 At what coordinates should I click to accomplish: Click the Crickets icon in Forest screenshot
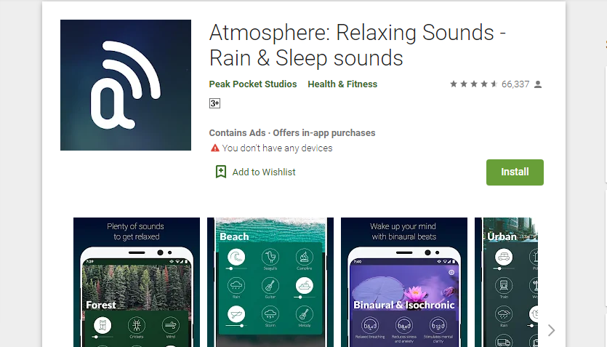tap(137, 325)
